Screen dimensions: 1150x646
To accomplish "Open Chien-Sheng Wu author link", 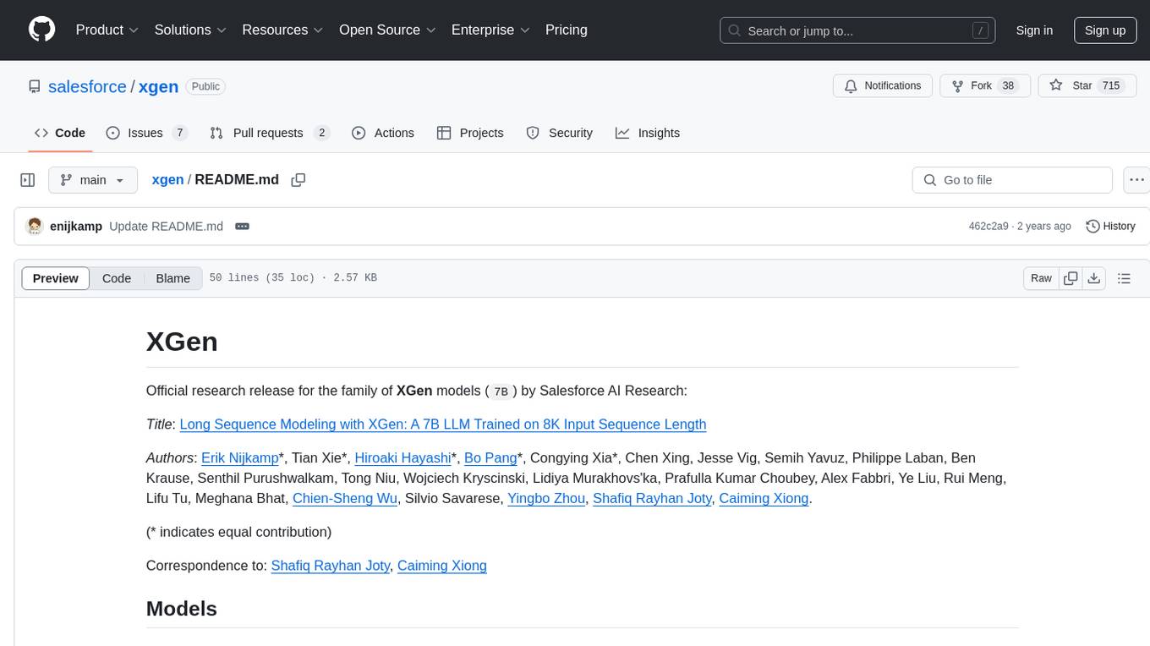I will [345, 499].
